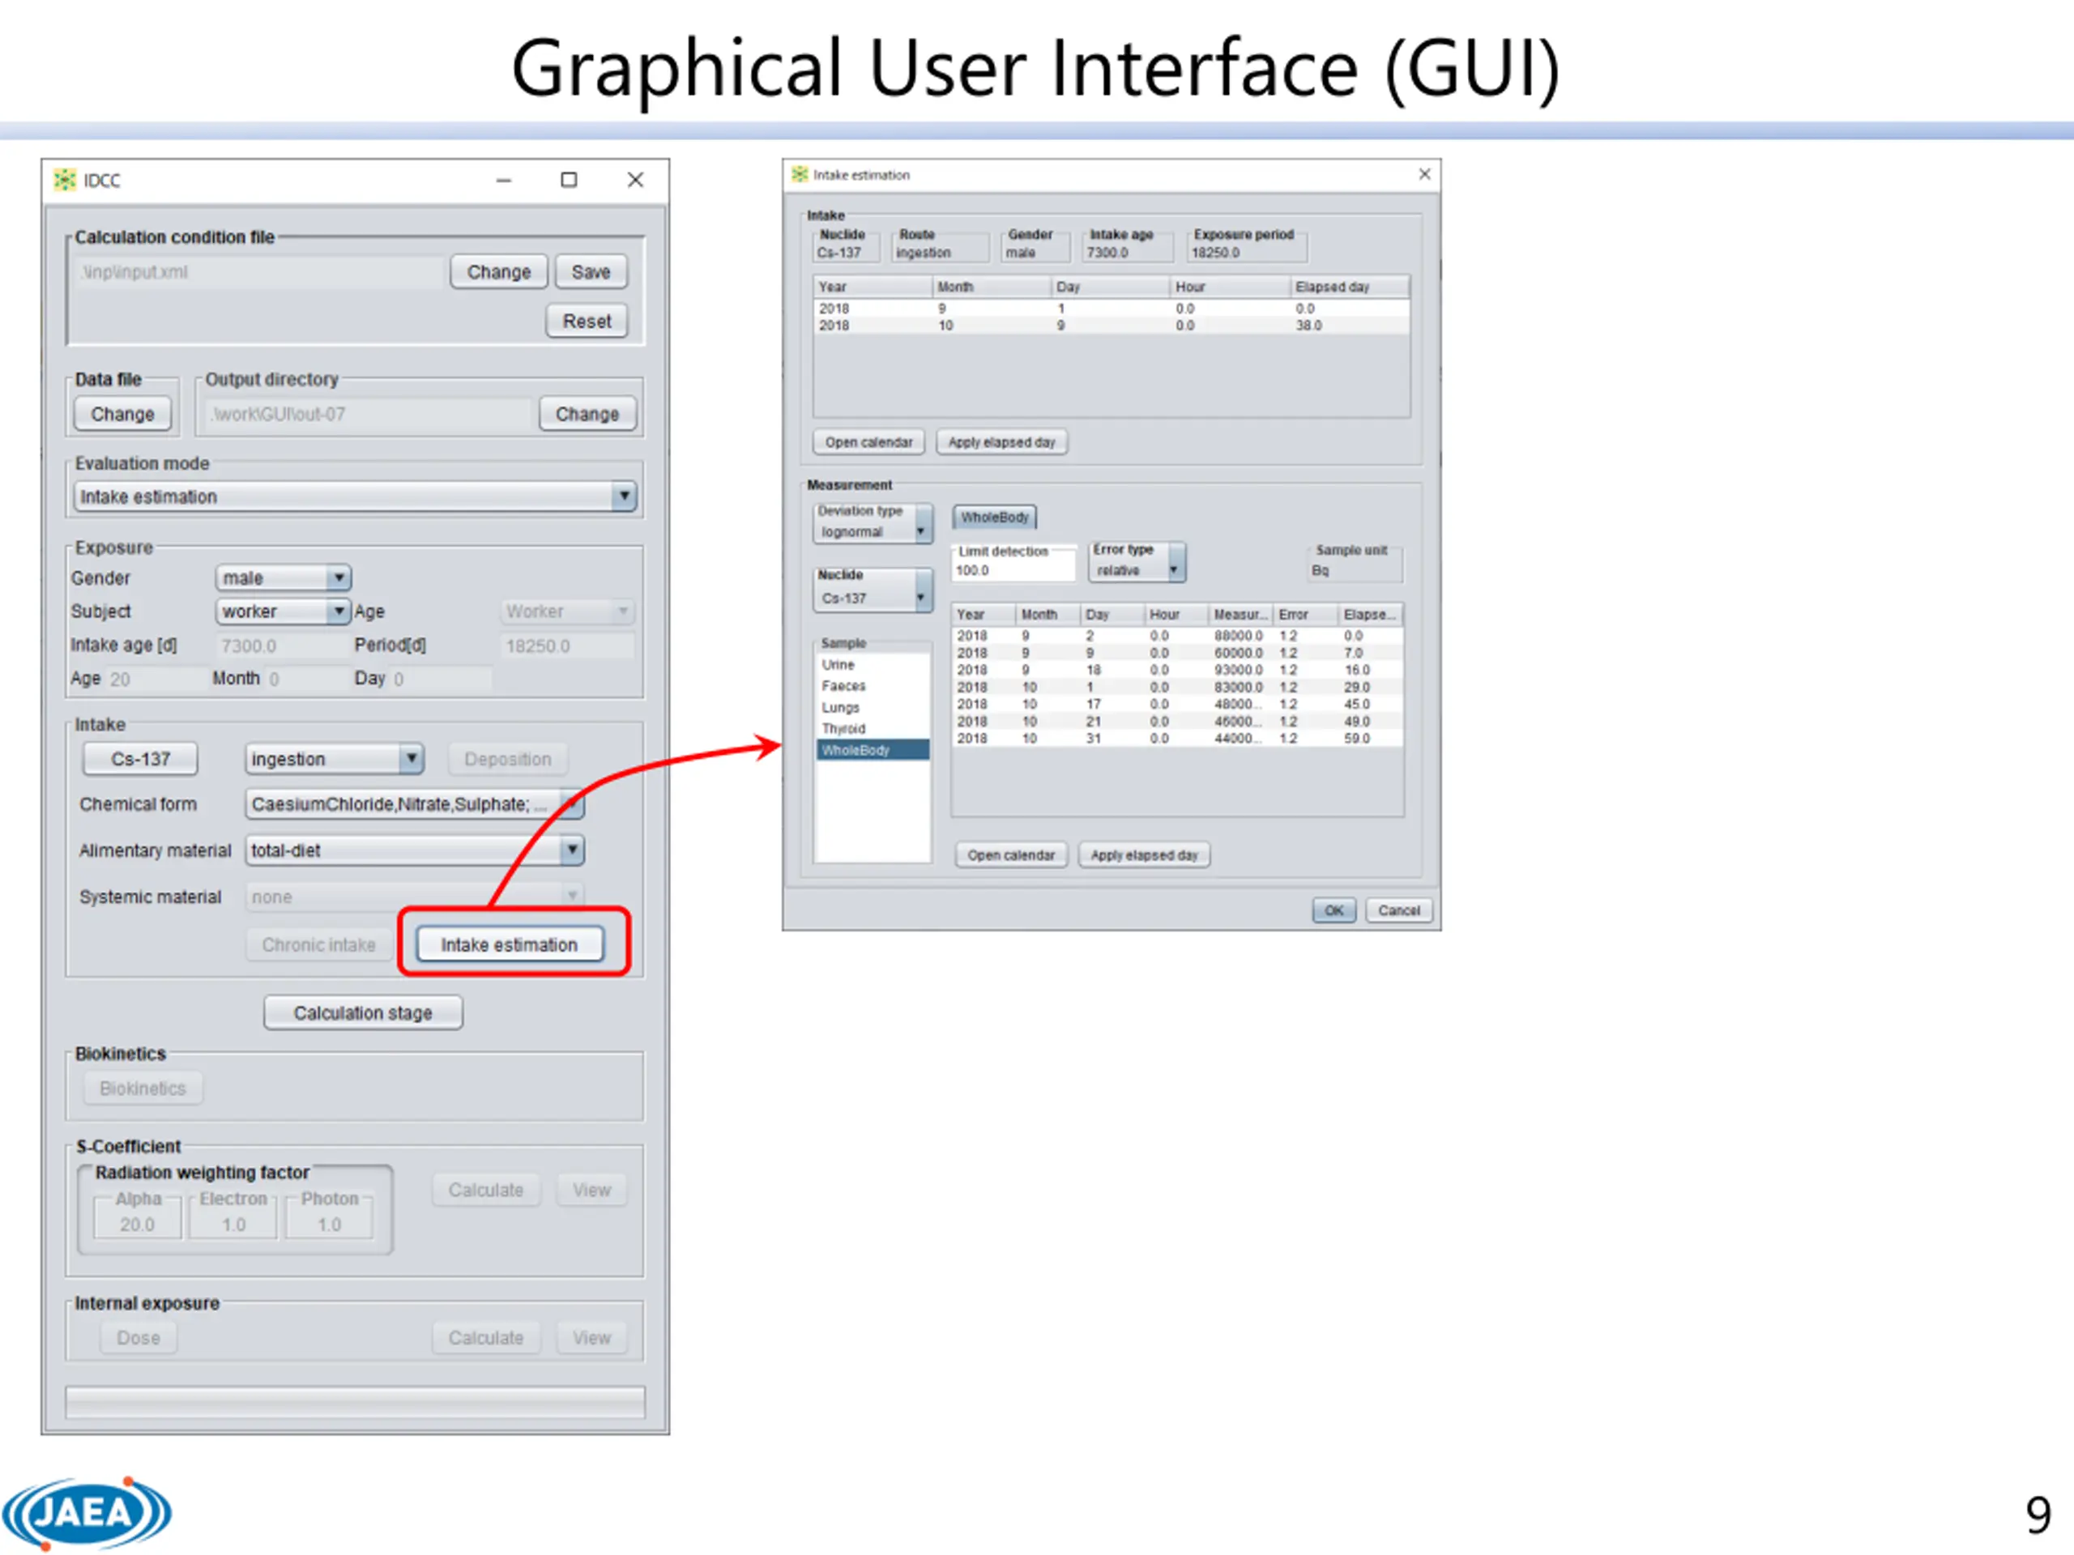Image resolution: width=2074 pixels, height=1555 pixels.
Task: Click the IDCC window app icon
Action: tap(64, 180)
